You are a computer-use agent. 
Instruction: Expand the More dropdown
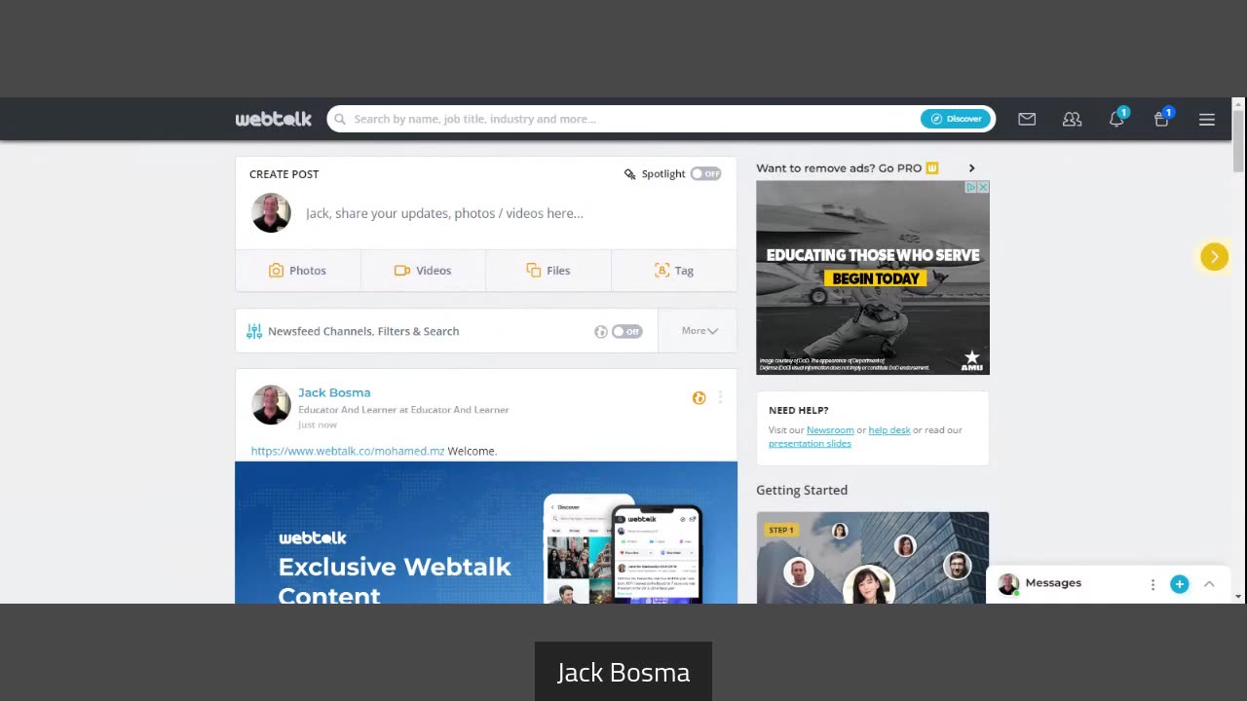coord(699,331)
